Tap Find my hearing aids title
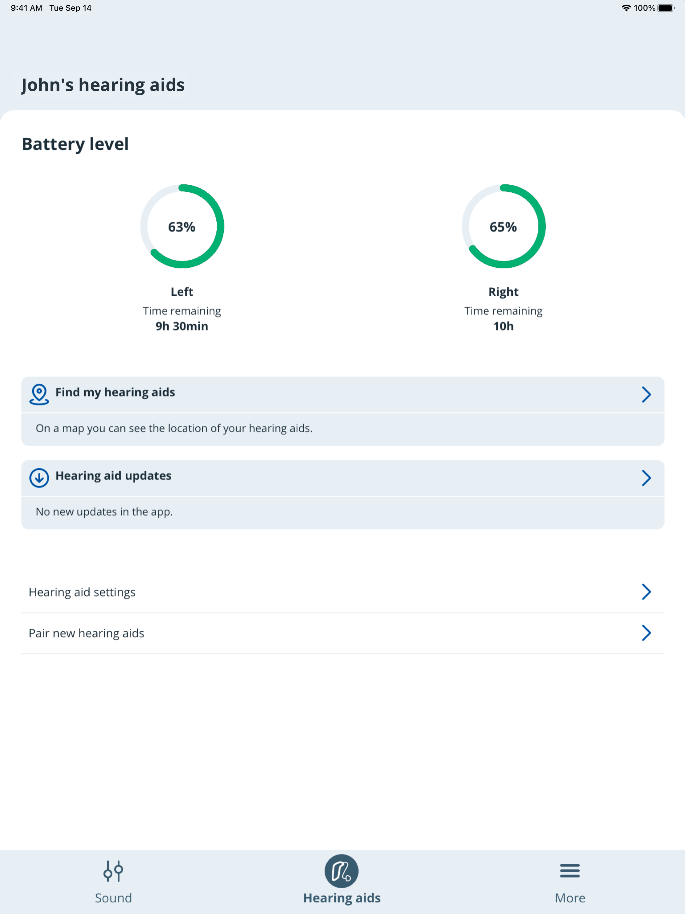685x914 pixels. click(115, 392)
